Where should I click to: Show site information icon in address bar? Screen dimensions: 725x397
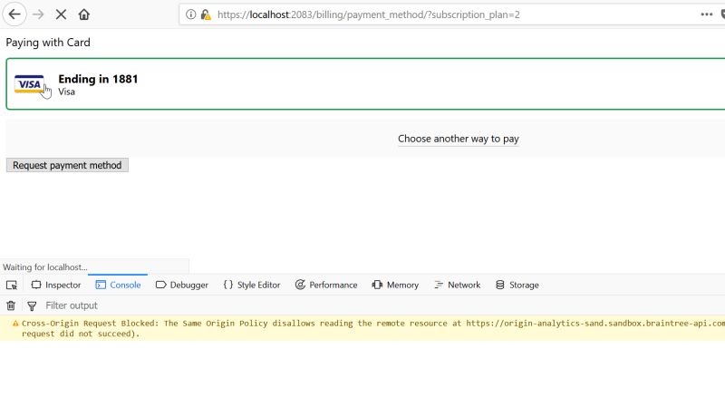(x=190, y=15)
